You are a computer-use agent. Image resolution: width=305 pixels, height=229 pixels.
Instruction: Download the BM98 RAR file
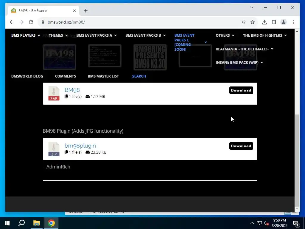coord(241,90)
